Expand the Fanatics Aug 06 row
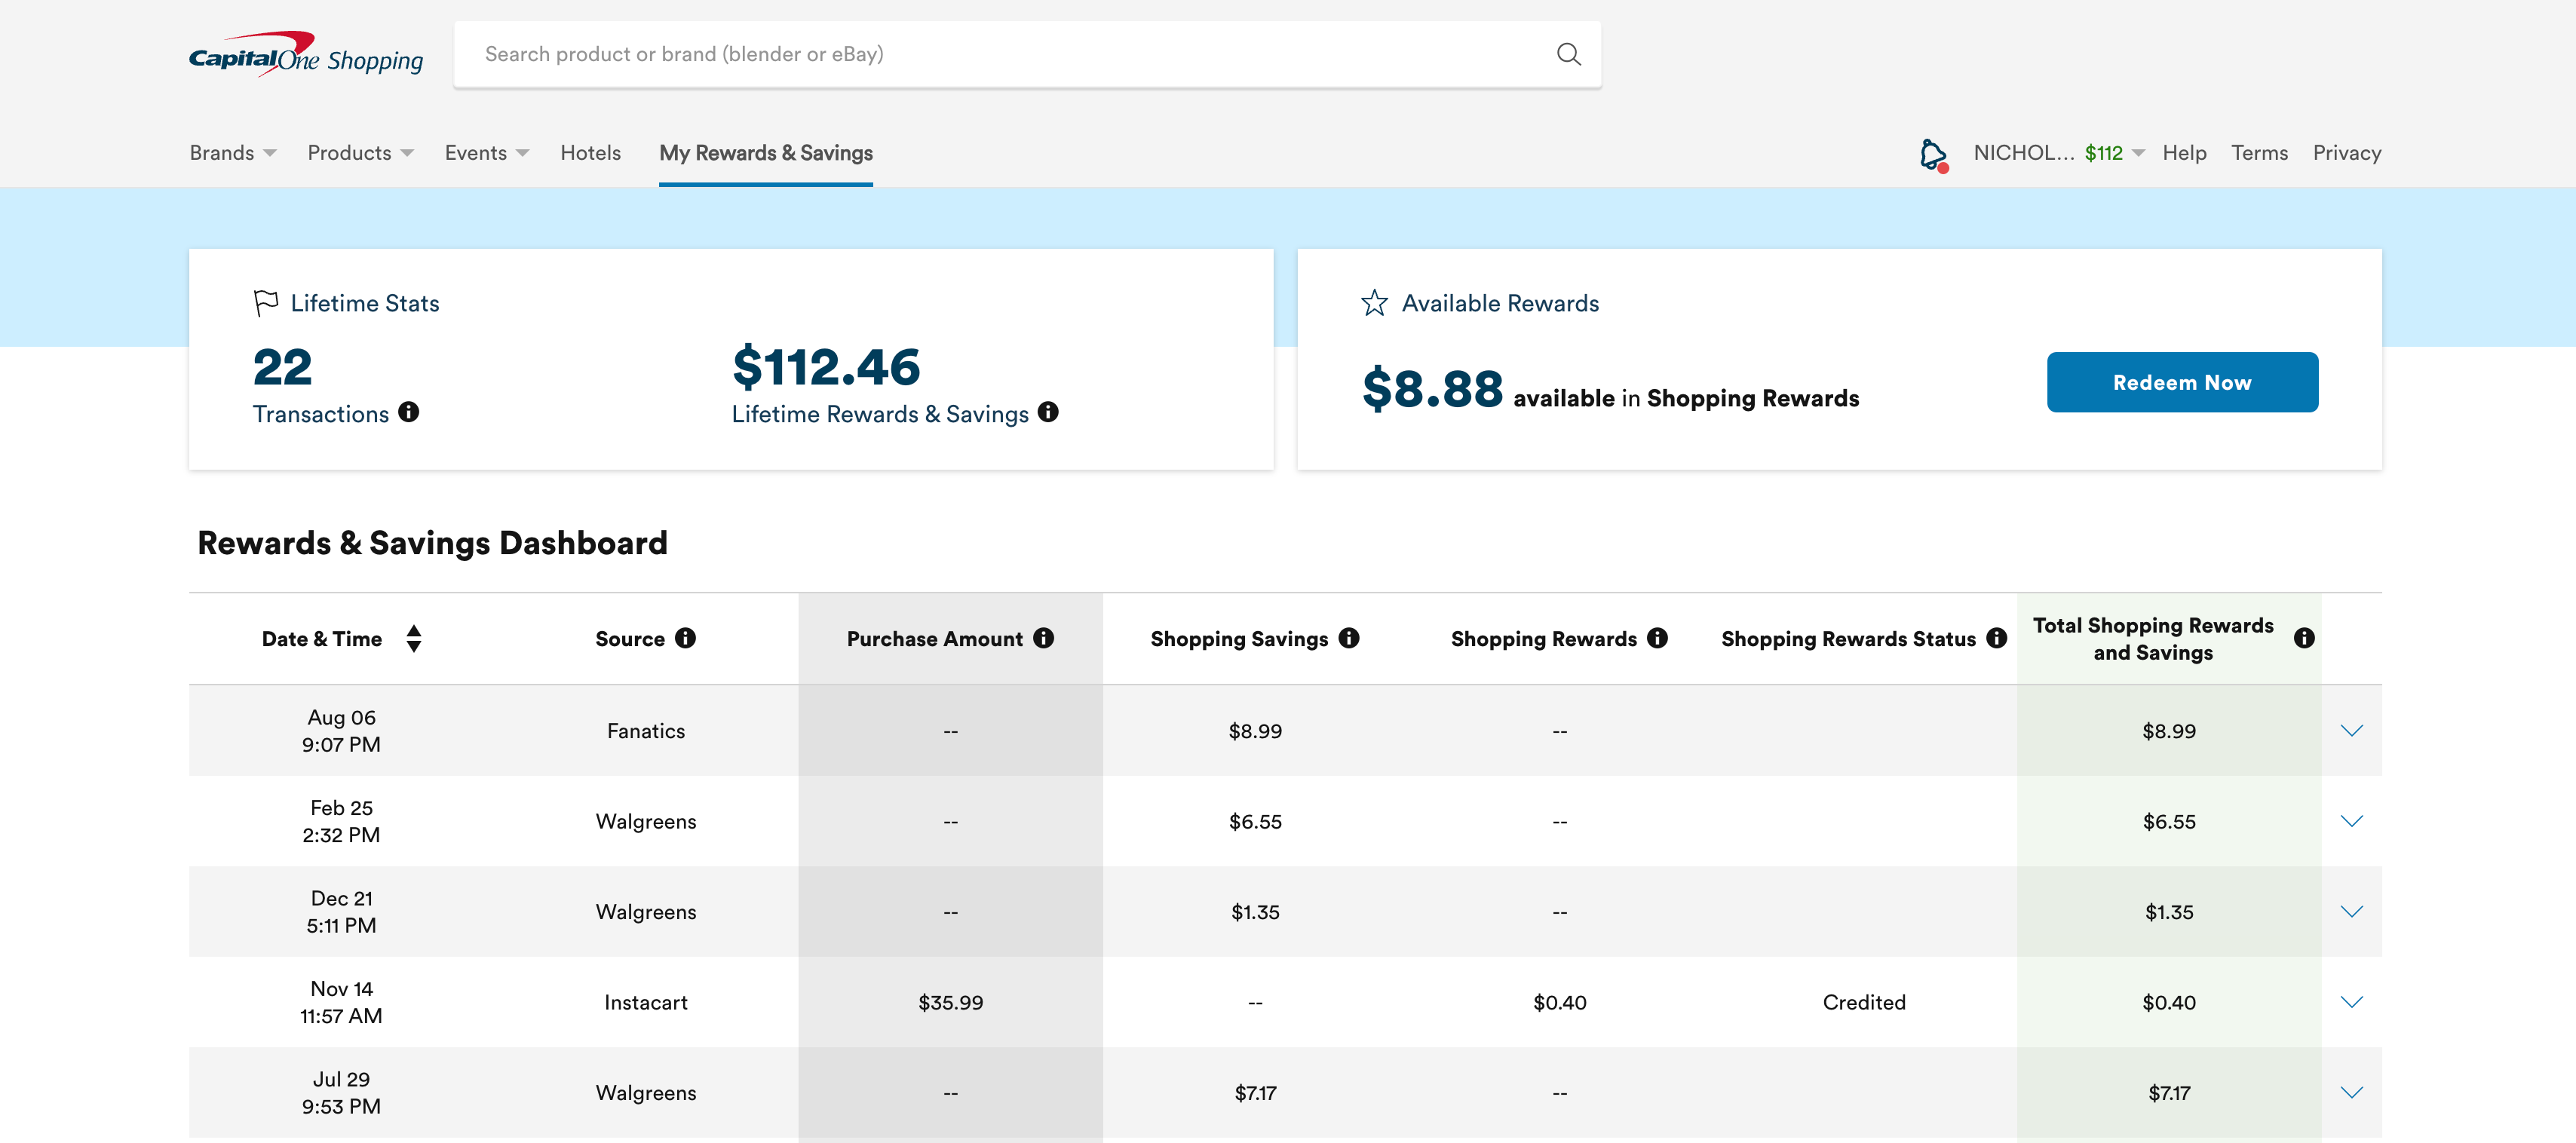This screenshot has width=2576, height=1143. (x=2351, y=731)
